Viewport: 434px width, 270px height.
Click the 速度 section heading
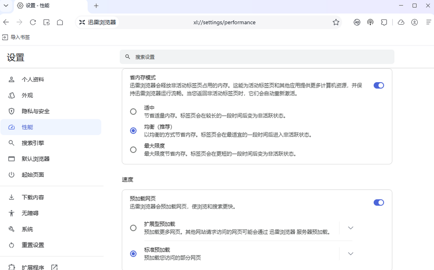[x=128, y=180]
